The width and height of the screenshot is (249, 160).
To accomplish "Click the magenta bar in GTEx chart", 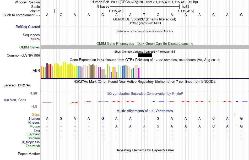I will [x=139, y=73].
